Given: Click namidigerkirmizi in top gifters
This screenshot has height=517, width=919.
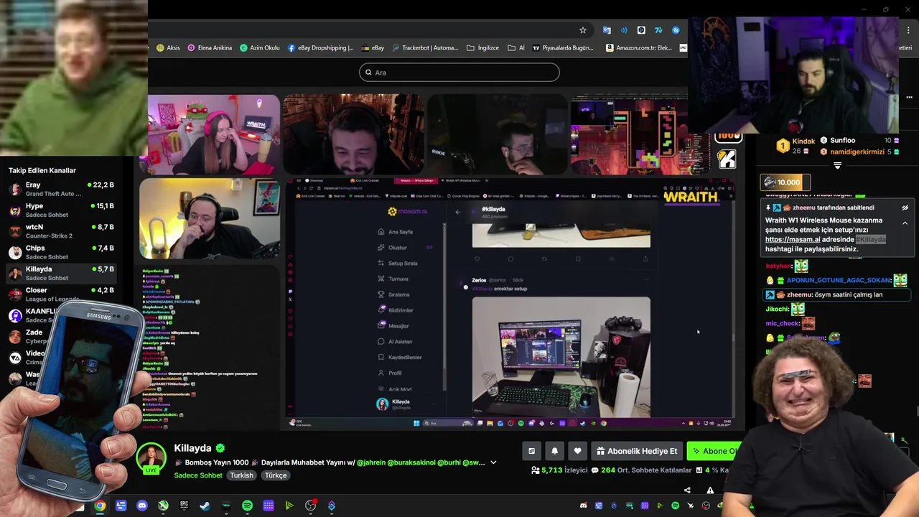Looking at the screenshot, I should pos(857,152).
